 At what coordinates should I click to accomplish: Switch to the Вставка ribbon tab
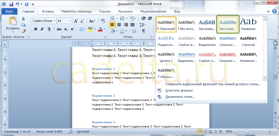48,11
